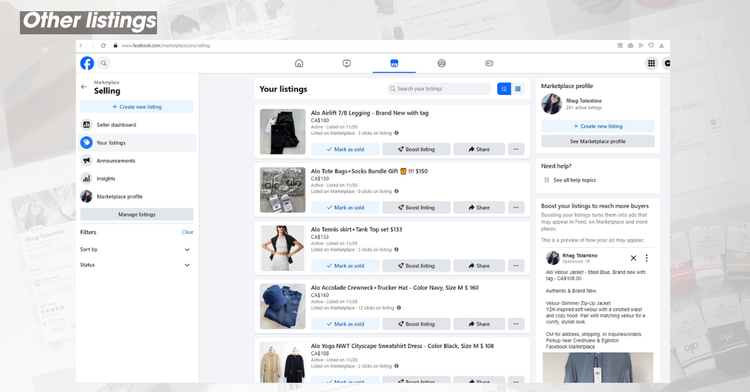This screenshot has width=750, height=392.
Task: Open the Facebook menu grid icon
Action: tap(651, 63)
